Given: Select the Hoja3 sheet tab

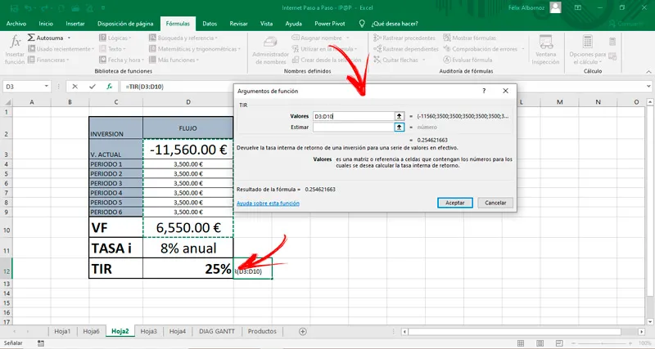Looking at the screenshot, I should (x=149, y=332).
